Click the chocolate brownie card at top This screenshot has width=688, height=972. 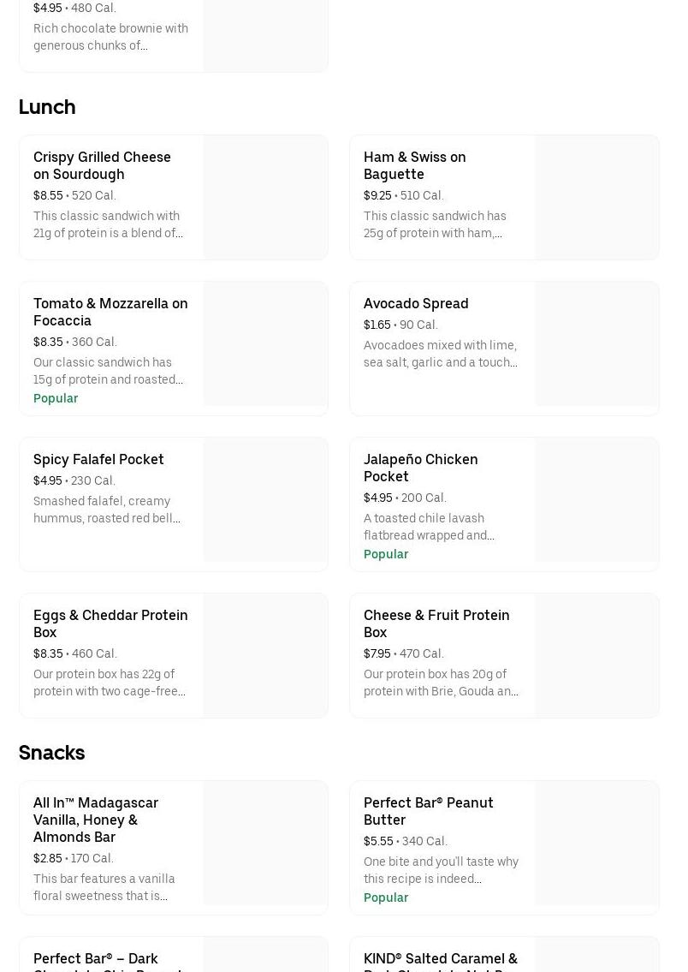111,34
